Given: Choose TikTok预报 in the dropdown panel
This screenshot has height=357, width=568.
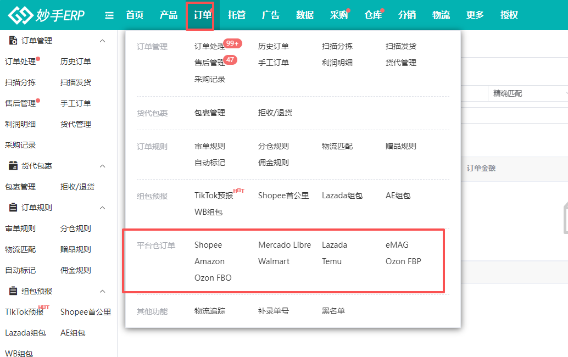Looking at the screenshot, I should point(214,196).
